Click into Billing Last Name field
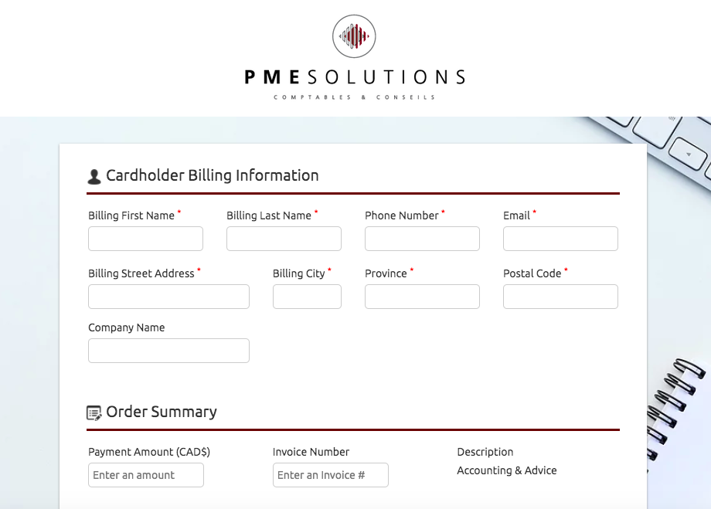711x509 pixels. coord(284,239)
